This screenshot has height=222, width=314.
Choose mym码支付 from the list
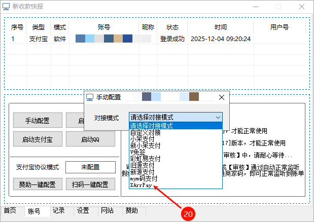(144, 179)
